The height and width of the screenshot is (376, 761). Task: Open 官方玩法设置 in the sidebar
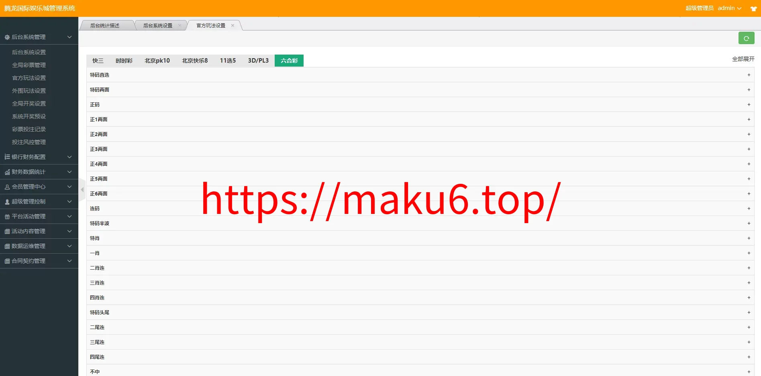point(29,78)
